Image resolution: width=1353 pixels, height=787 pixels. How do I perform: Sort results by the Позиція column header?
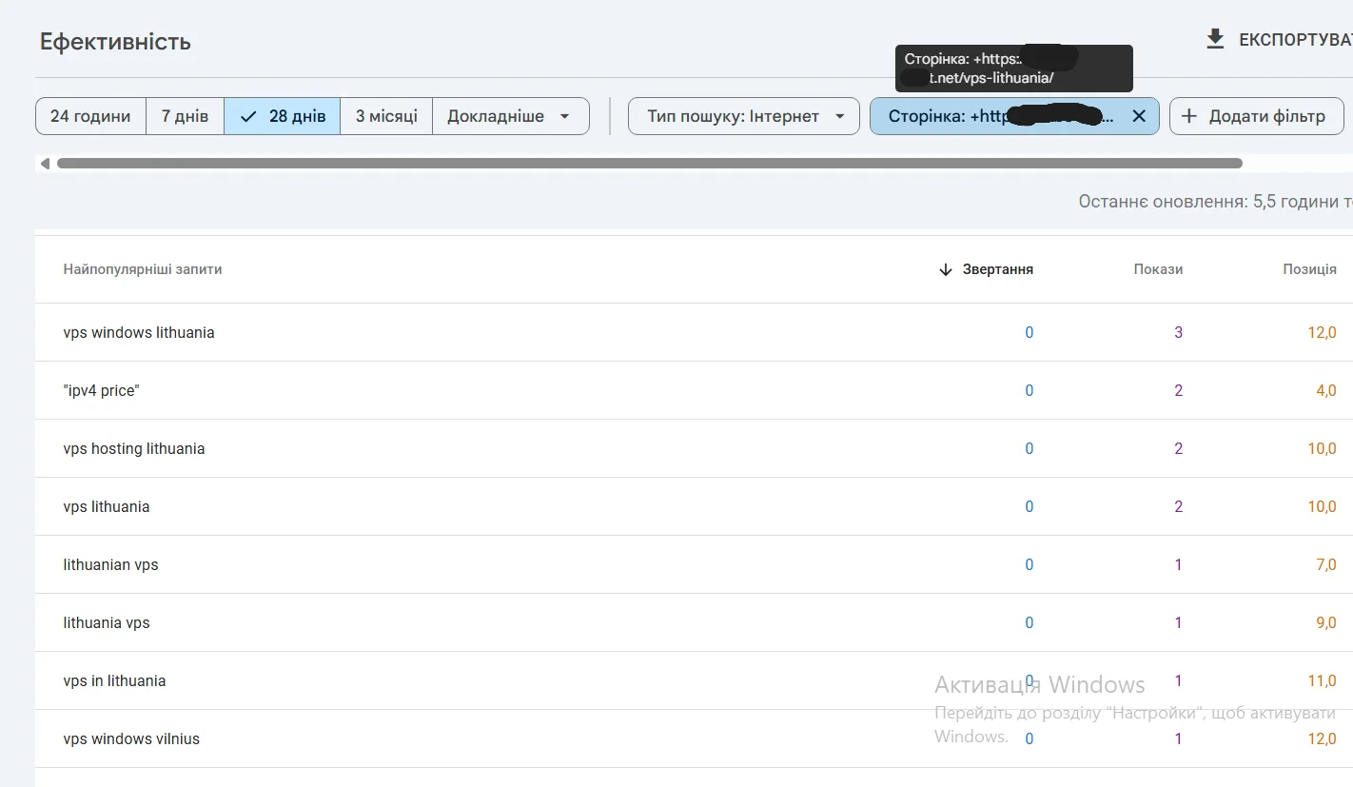pos(1310,269)
